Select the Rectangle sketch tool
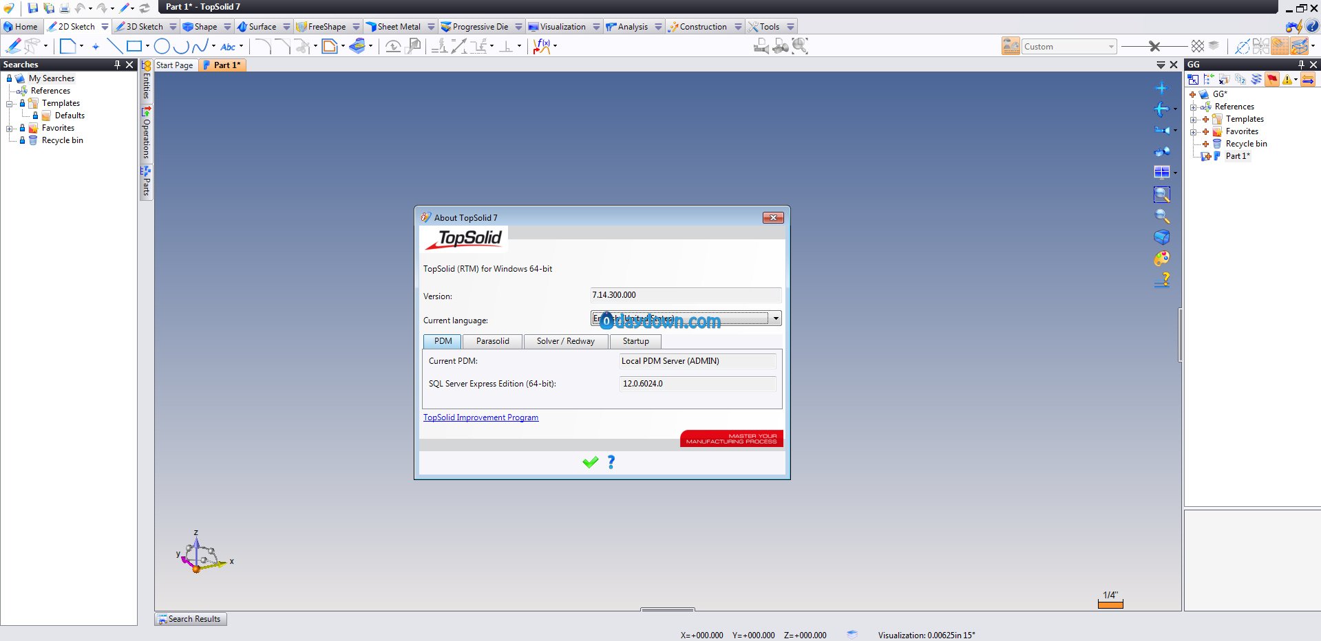 (134, 46)
